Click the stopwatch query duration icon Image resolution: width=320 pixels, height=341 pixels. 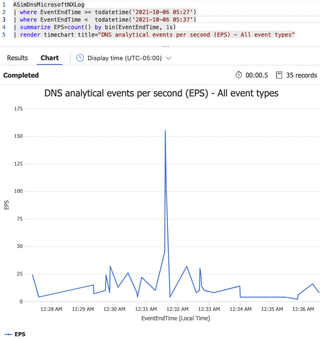[239, 75]
